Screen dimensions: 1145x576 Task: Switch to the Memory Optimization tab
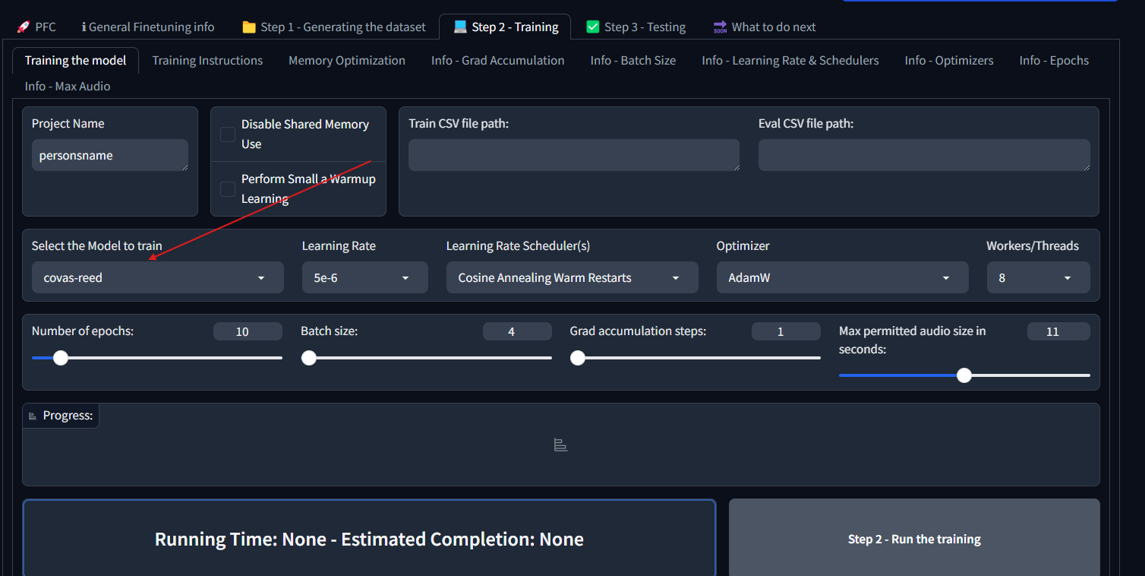(x=346, y=61)
